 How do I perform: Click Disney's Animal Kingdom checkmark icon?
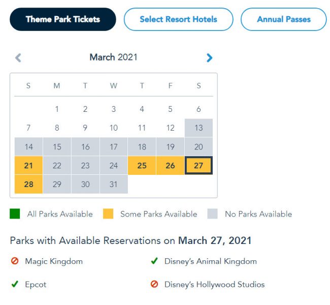coord(154,261)
